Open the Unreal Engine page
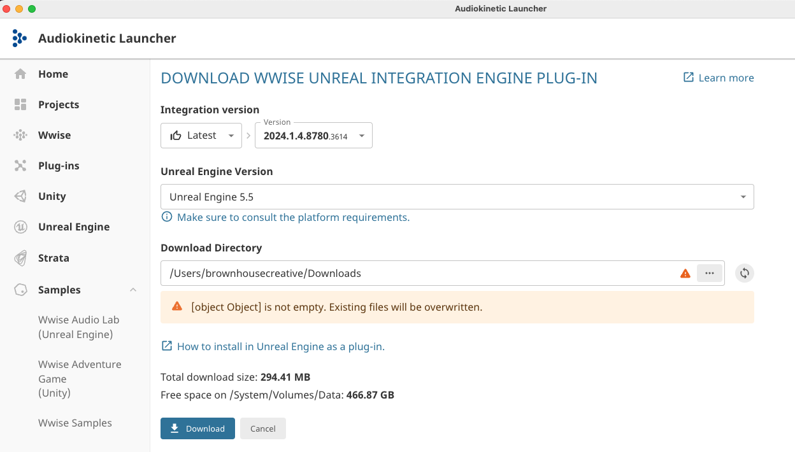Image resolution: width=795 pixels, height=452 pixels. (x=74, y=227)
